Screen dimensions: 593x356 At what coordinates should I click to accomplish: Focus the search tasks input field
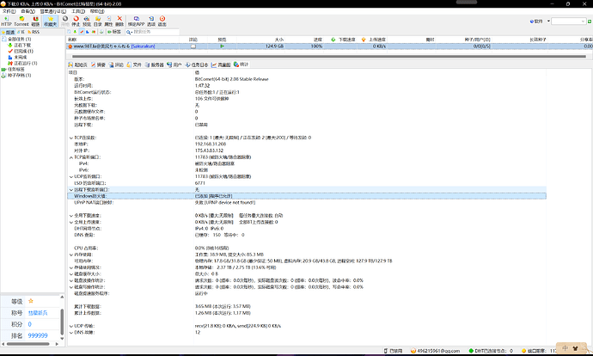(x=155, y=32)
